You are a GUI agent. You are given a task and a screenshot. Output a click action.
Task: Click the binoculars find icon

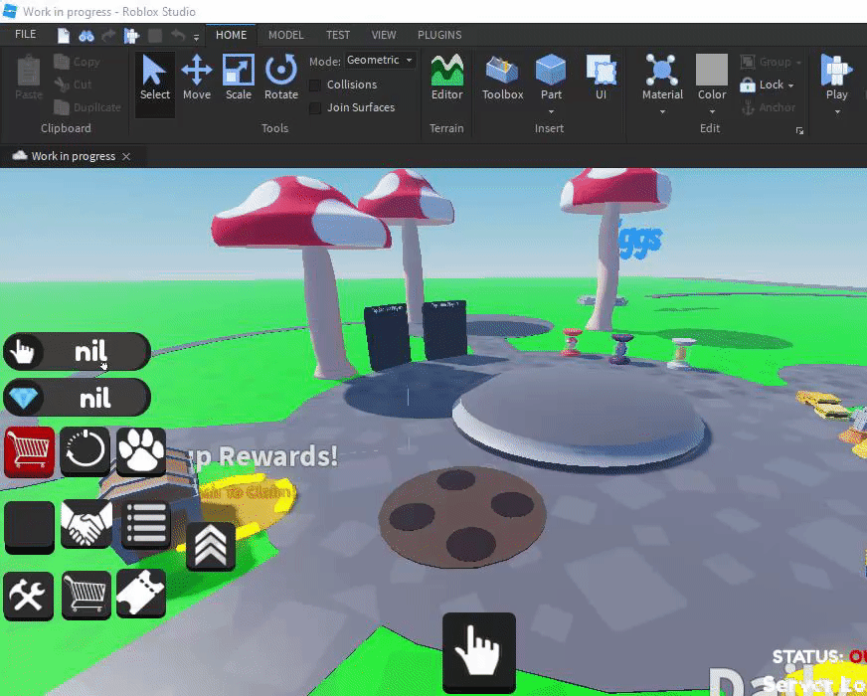(87, 36)
